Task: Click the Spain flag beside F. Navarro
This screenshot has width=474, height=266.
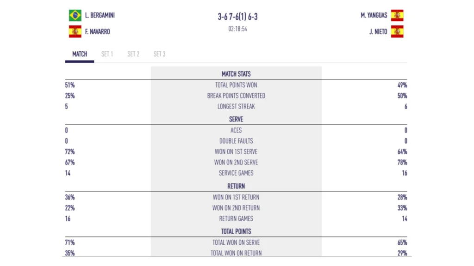Action: pos(75,32)
